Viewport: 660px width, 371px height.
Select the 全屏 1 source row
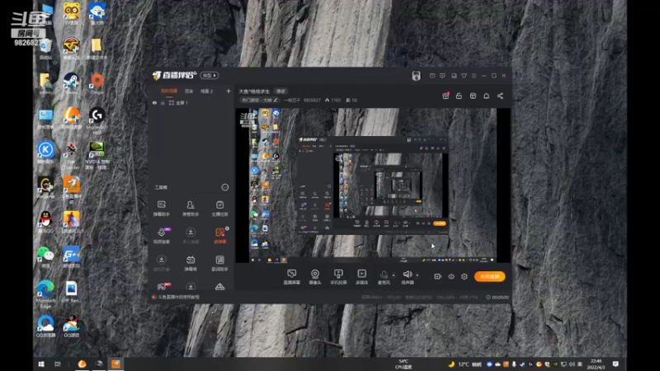click(x=191, y=102)
